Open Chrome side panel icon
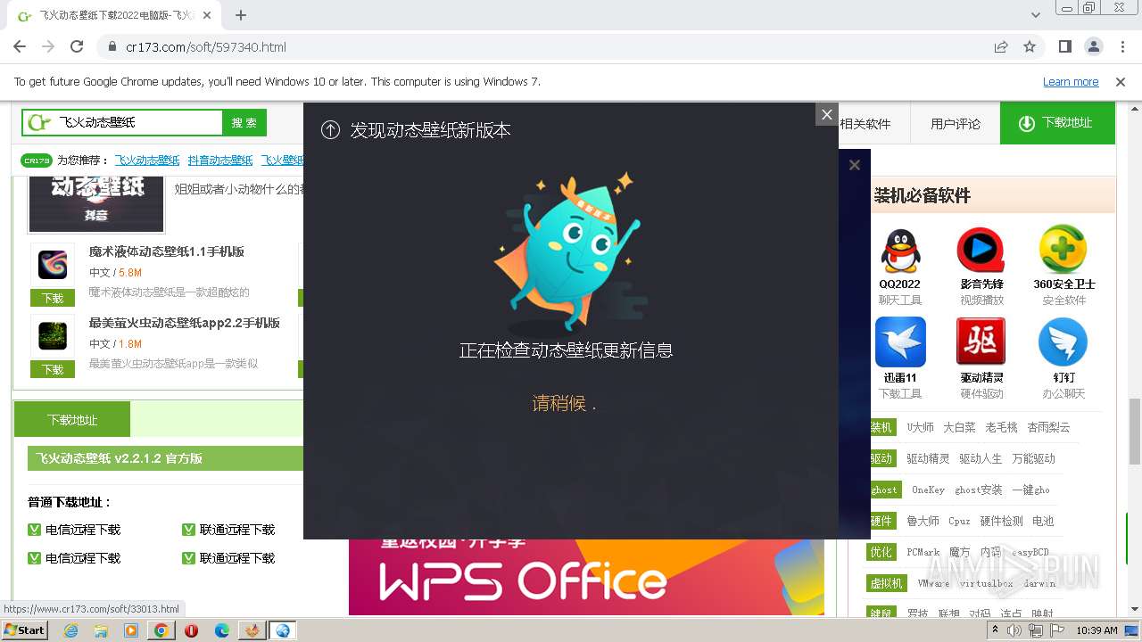The width and height of the screenshot is (1142, 642). pos(1064,46)
